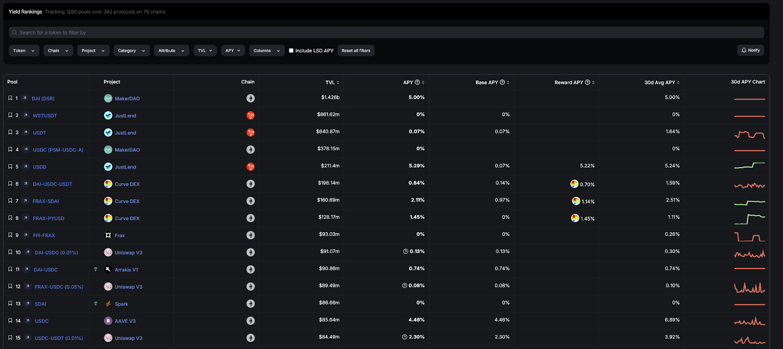Viewport: 783px width, 349px height.
Task: Bookmark the WSTUSDT pool row
Action: pyautogui.click(x=10, y=115)
